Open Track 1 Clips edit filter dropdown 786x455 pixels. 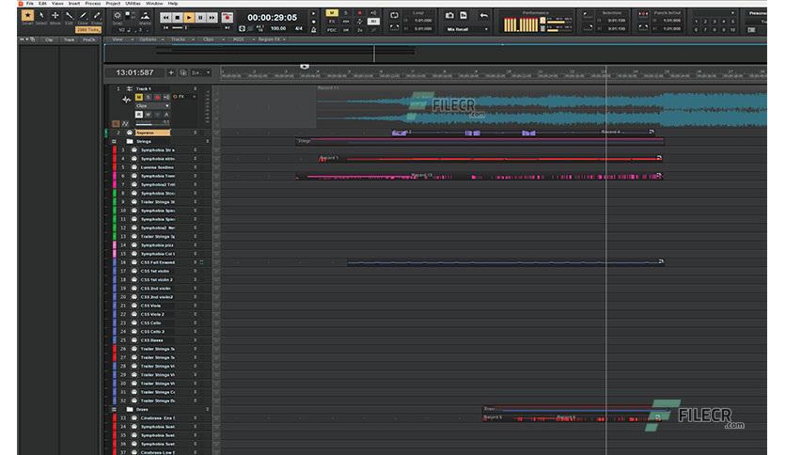click(153, 105)
